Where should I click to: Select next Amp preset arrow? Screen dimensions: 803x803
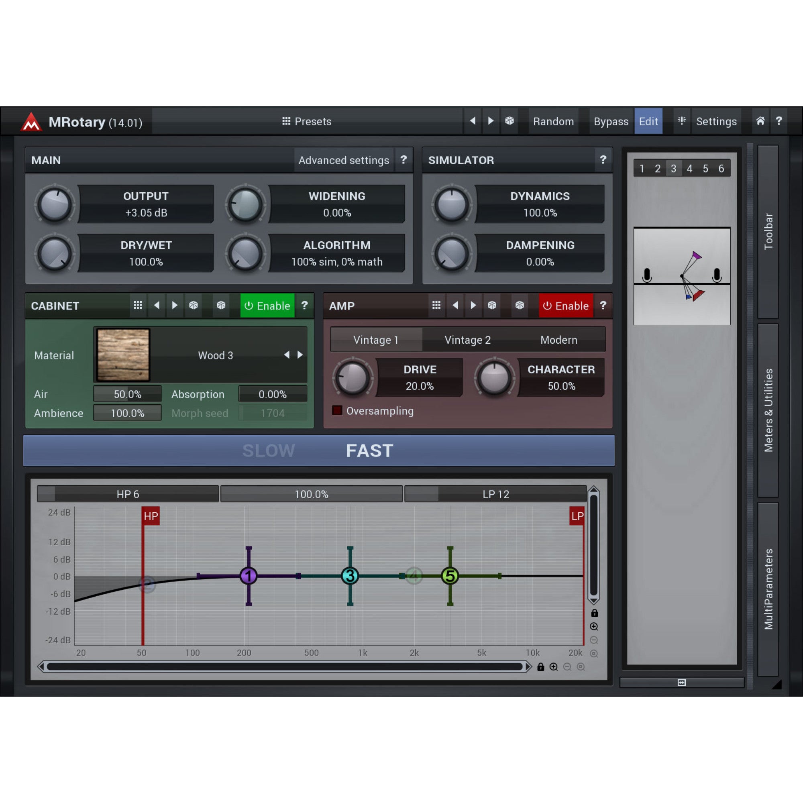(x=473, y=306)
